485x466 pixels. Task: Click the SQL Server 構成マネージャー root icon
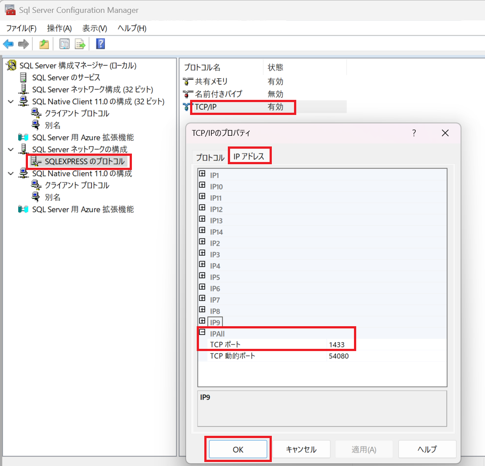point(12,65)
